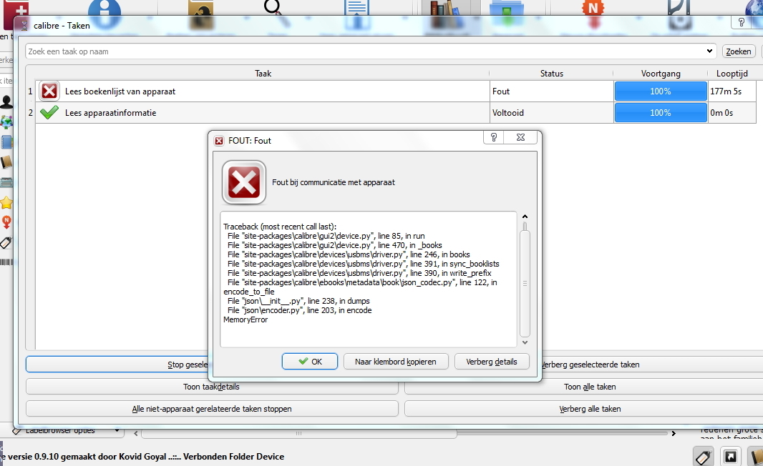
Task: Click the OK button in the error dialog
Action: coord(309,362)
